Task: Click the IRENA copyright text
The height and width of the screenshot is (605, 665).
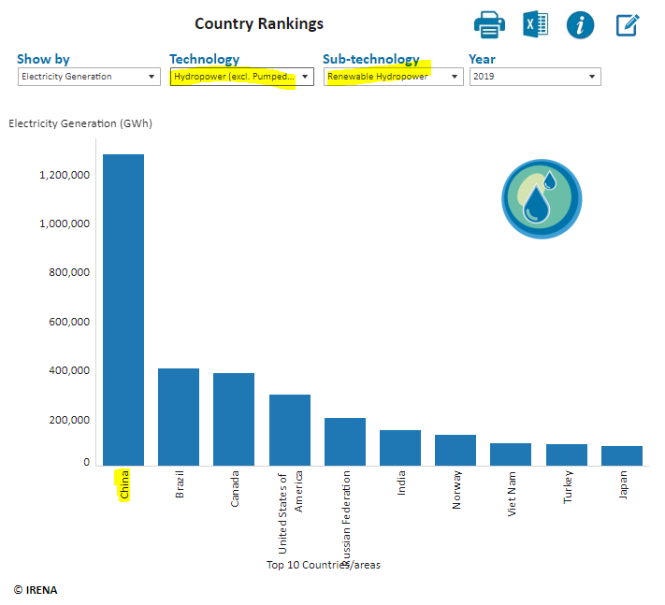Action: point(36,590)
